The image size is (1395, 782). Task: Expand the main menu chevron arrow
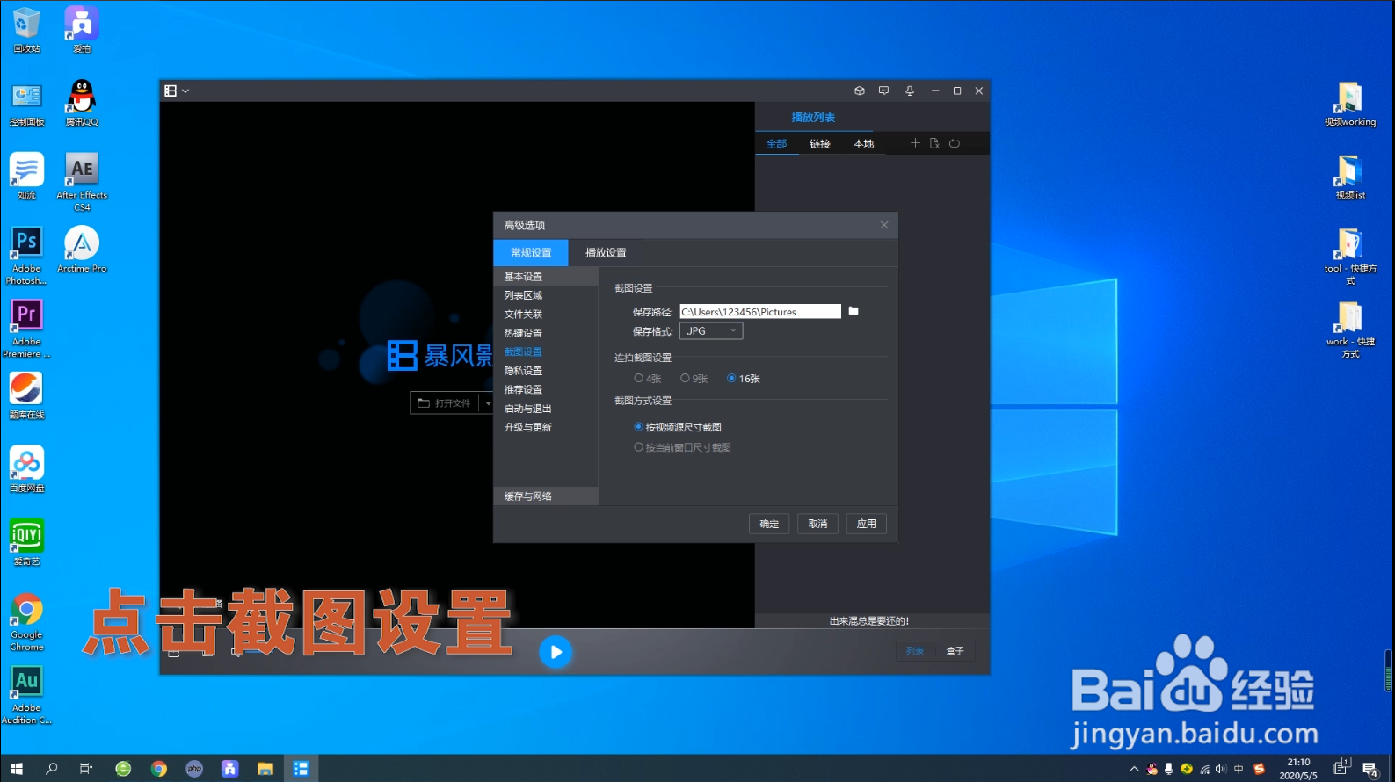tap(185, 91)
